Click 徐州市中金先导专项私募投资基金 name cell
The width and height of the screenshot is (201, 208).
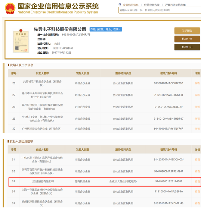click(42, 95)
